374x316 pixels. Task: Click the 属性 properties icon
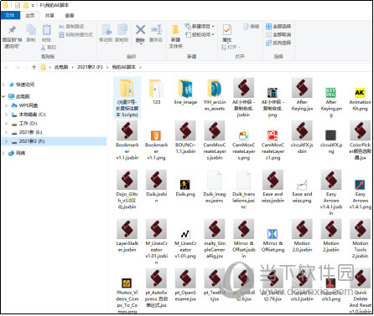(227, 29)
